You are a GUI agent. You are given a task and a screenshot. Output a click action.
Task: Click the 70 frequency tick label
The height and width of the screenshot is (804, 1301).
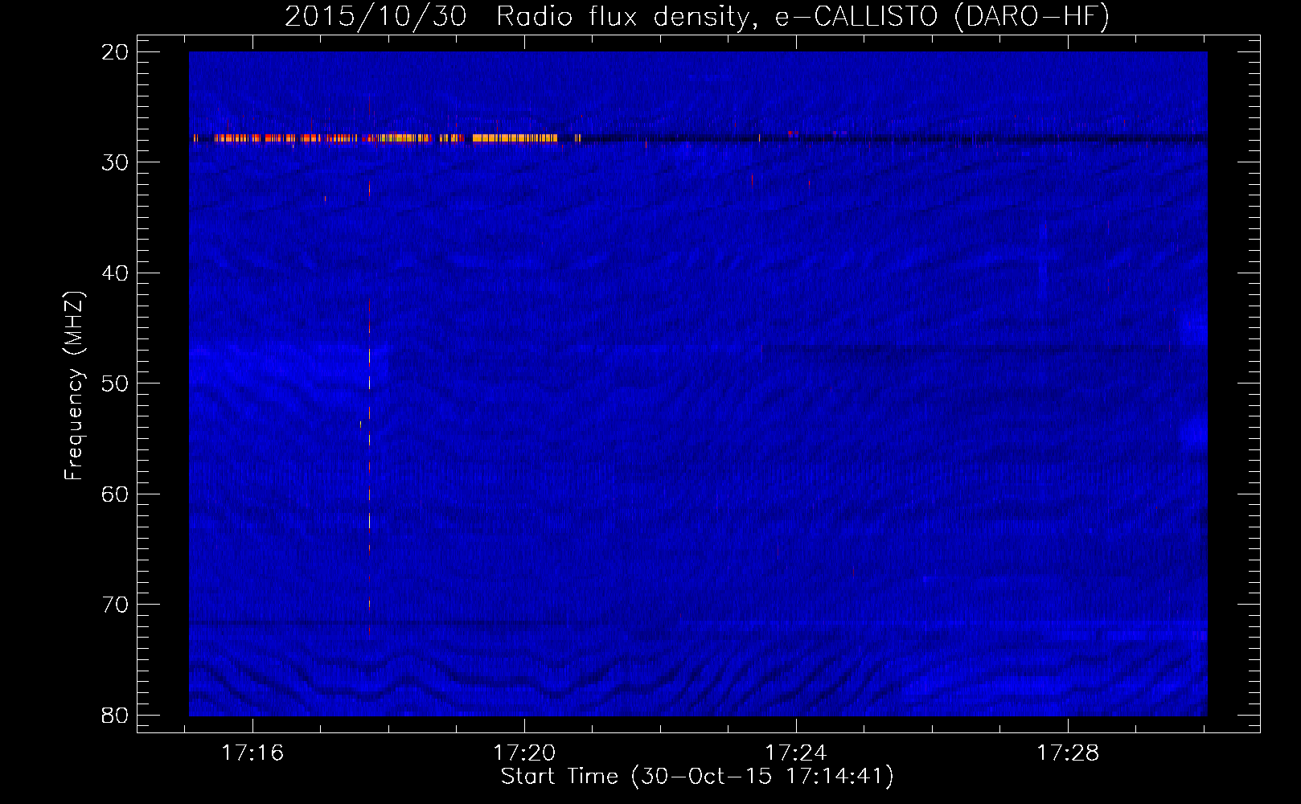coord(115,605)
